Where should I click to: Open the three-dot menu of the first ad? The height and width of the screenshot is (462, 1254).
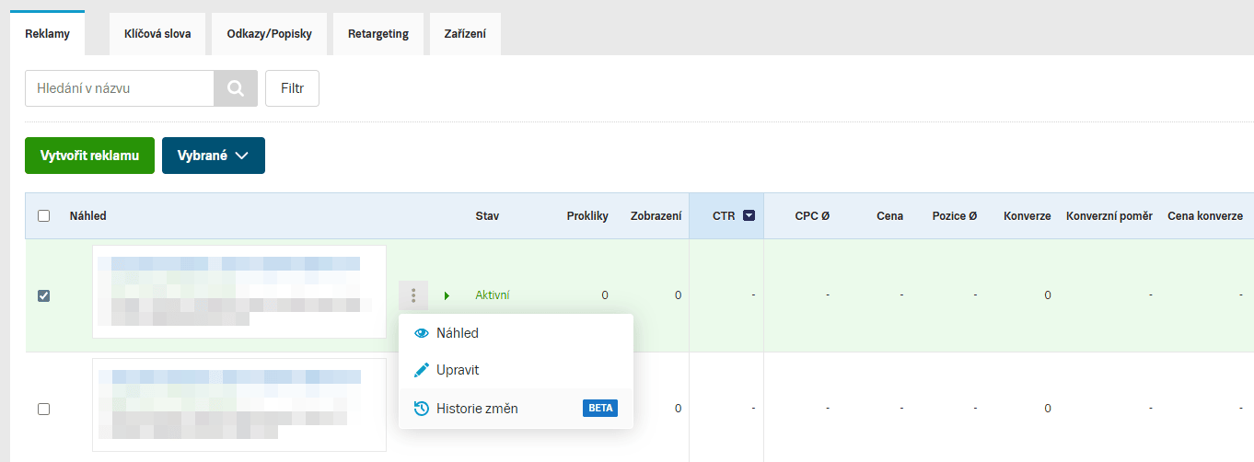413,295
